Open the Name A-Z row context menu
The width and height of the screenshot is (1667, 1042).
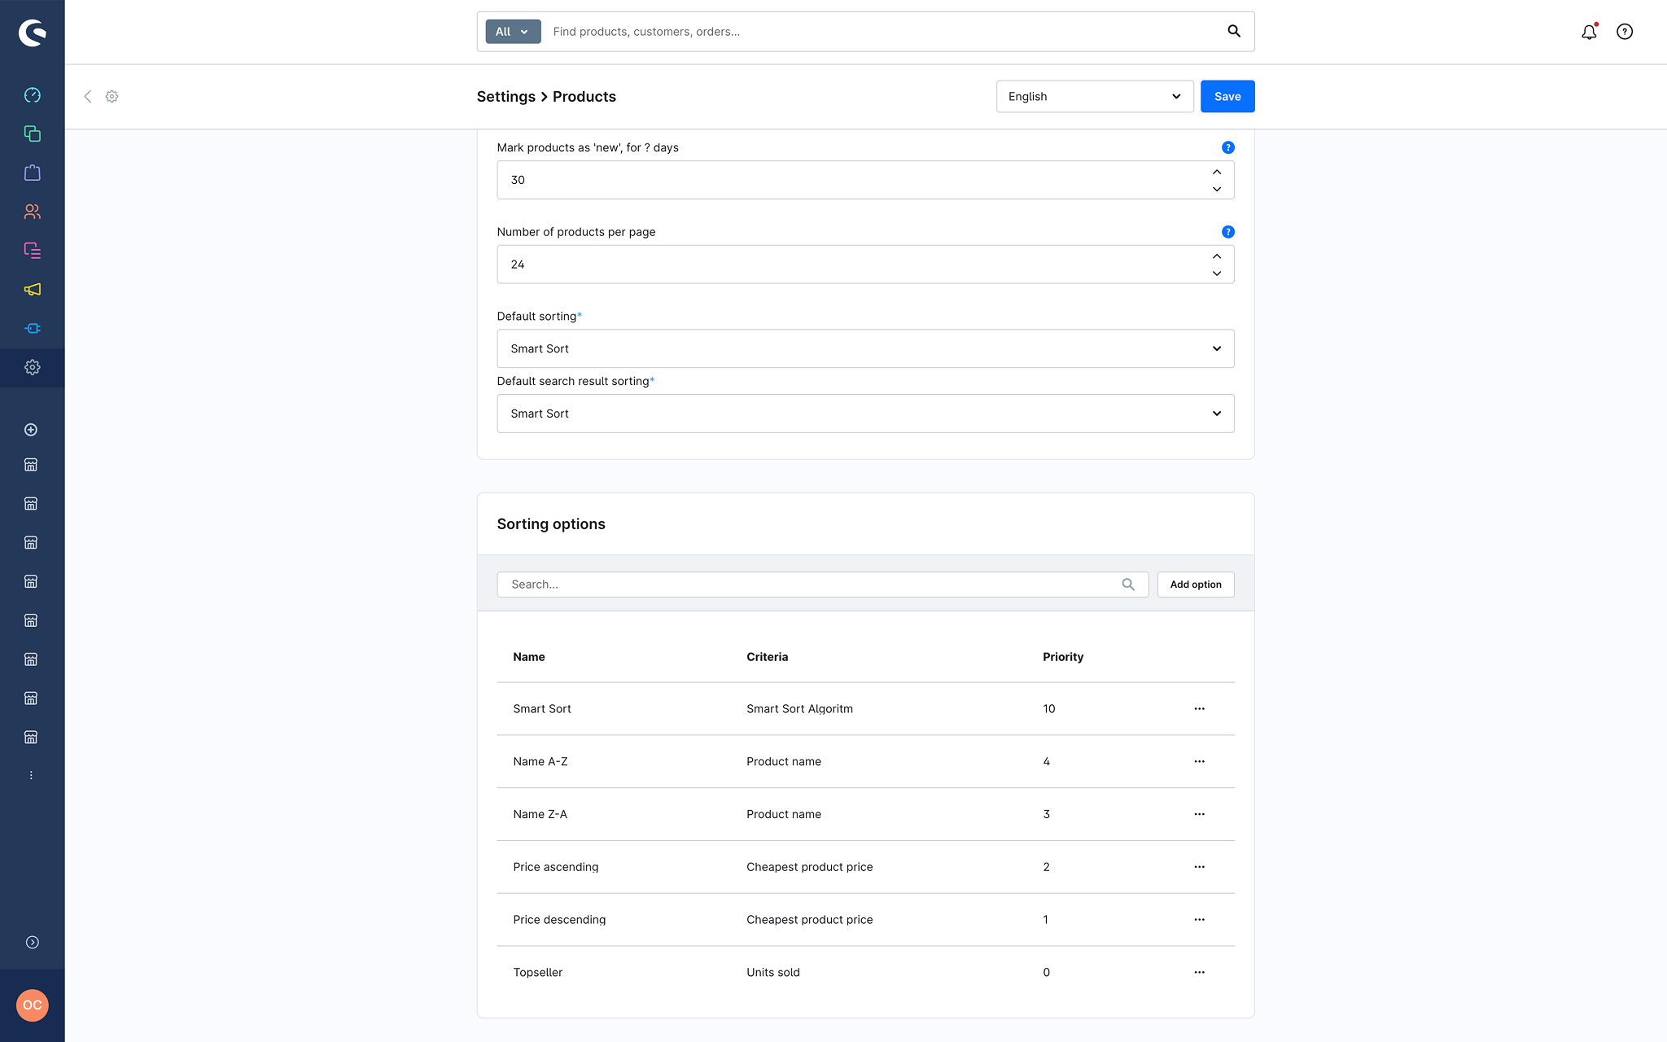pyautogui.click(x=1199, y=762)
